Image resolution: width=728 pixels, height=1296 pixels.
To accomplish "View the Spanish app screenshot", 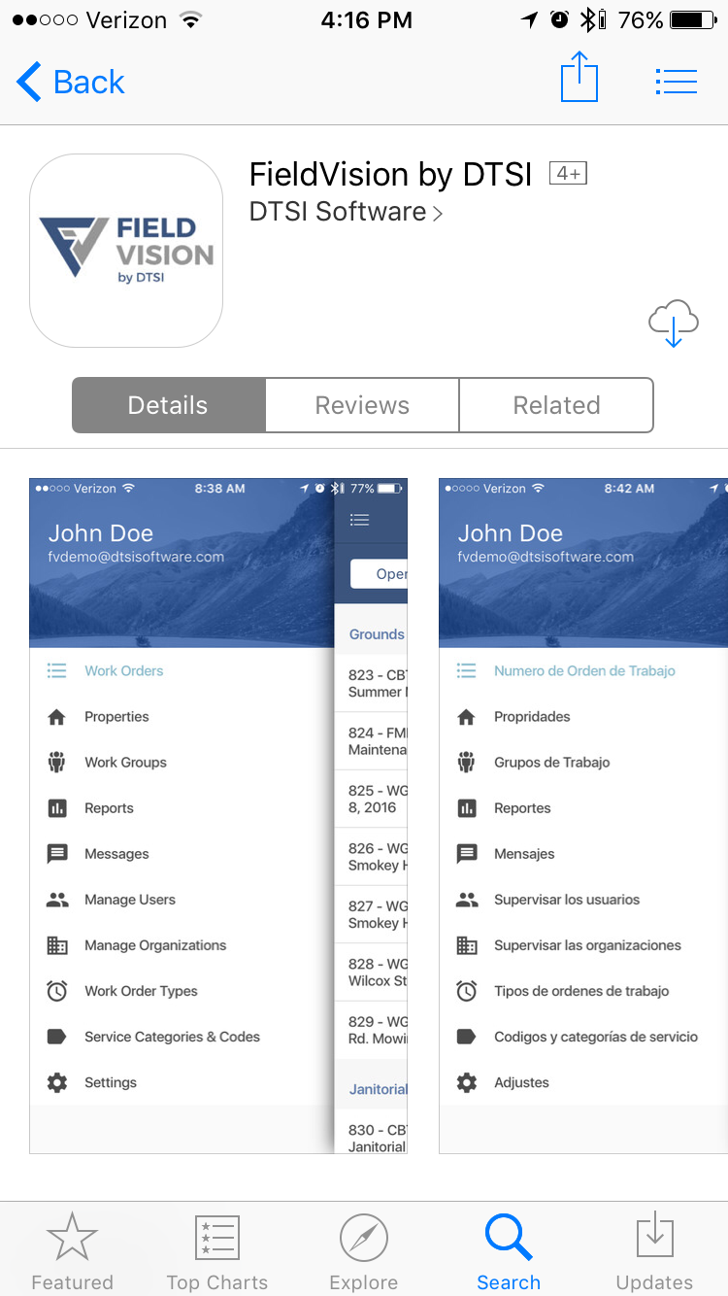I will (x=583, y=816).
